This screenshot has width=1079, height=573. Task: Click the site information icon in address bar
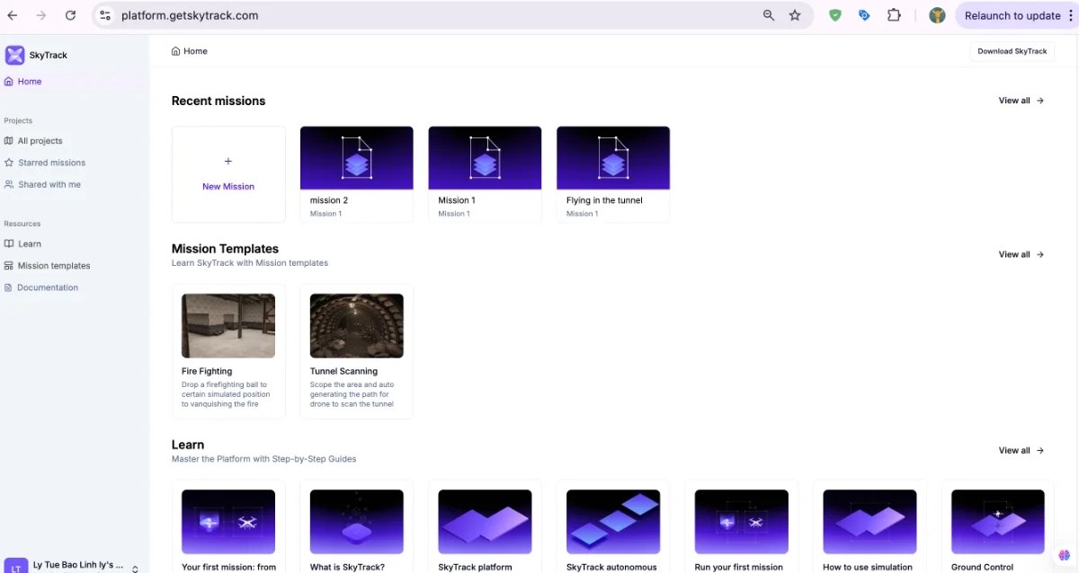pos(105,15)
